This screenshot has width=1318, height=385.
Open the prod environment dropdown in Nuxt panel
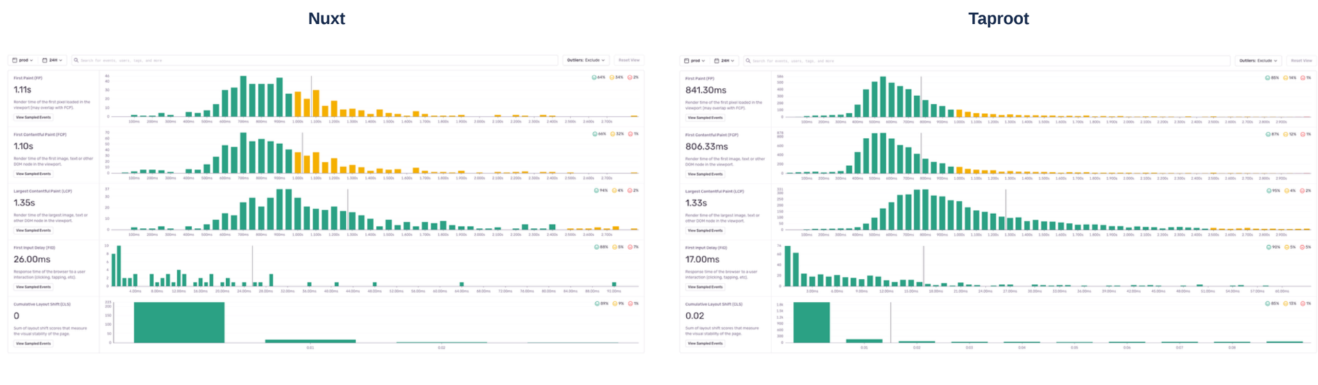pyautogui.click(x=23, y=60)
